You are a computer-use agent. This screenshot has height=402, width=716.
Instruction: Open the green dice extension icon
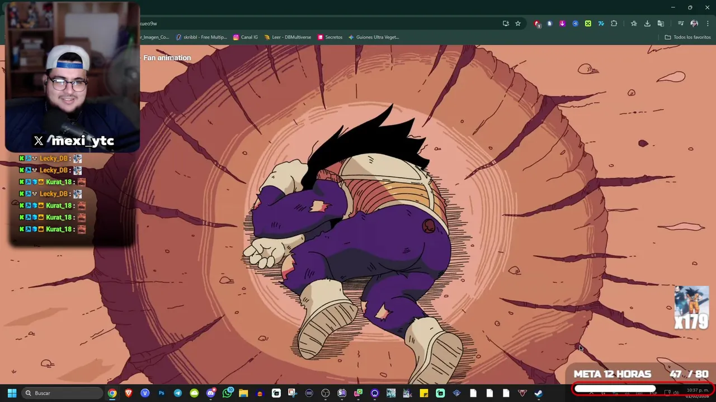click(588, 23)
